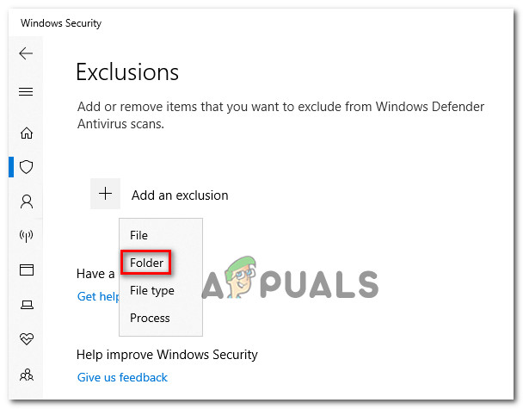Open Device security laptop icon
This screenshot has height=409, width=523.
click(x=27, y=305)
